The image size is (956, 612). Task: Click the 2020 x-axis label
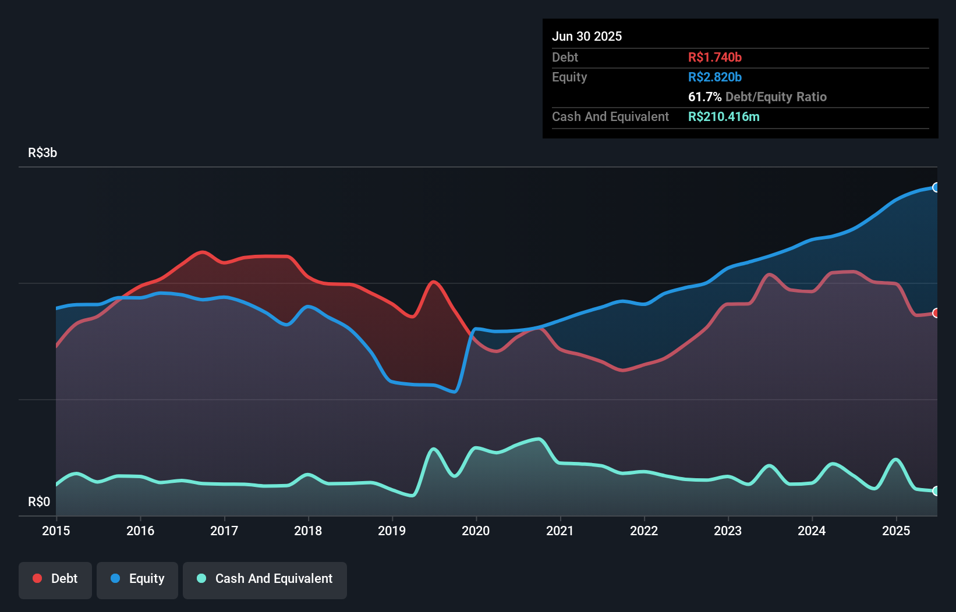click(476, 531)
